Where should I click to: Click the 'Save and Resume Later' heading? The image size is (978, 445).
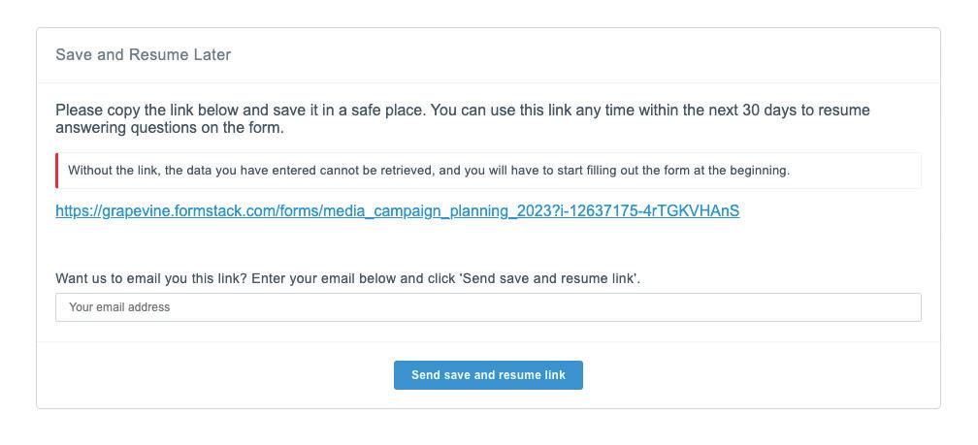143,55
